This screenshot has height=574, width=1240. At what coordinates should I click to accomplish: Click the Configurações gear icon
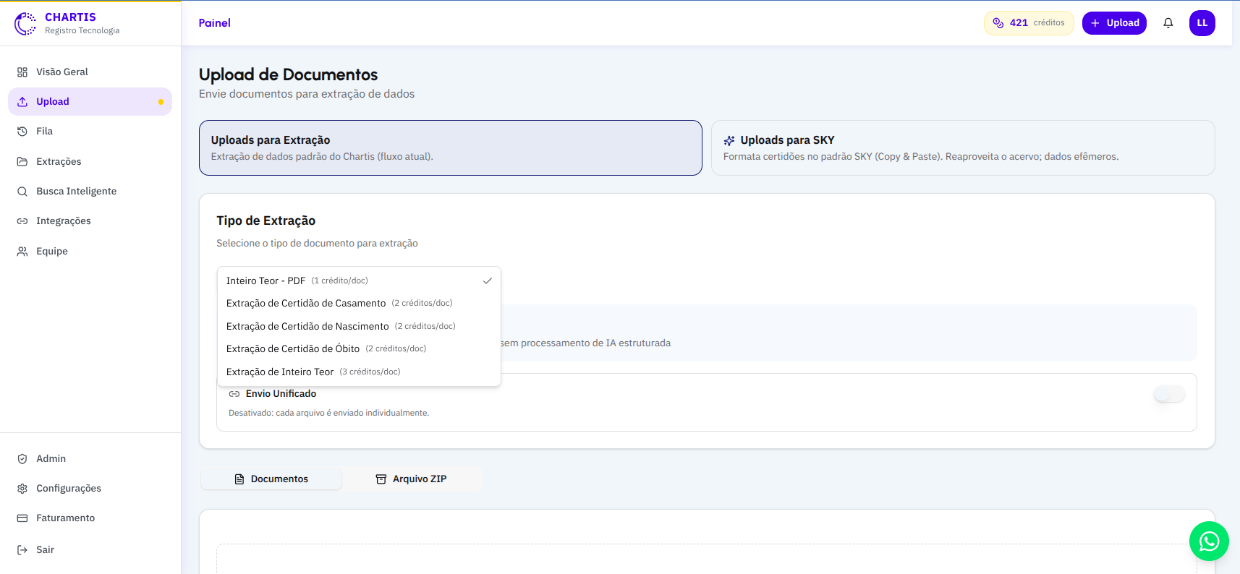point(22,489)
